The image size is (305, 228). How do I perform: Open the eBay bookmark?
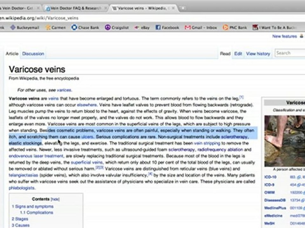[142, 28]
